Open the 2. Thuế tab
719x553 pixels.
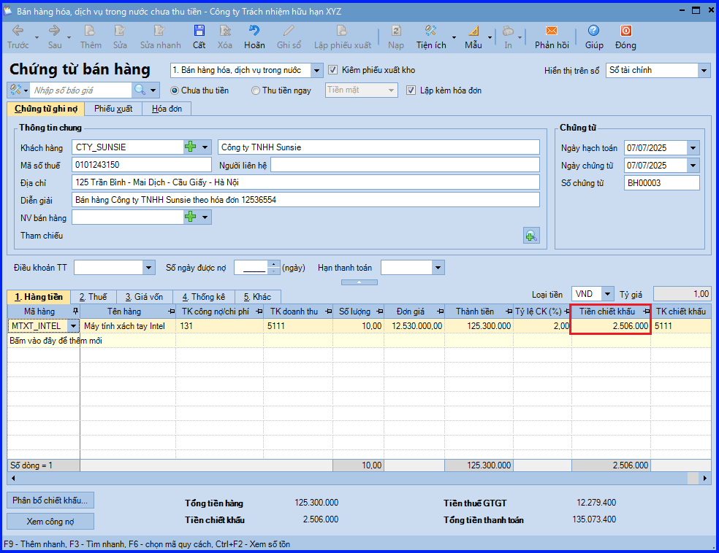pos(93,297)
